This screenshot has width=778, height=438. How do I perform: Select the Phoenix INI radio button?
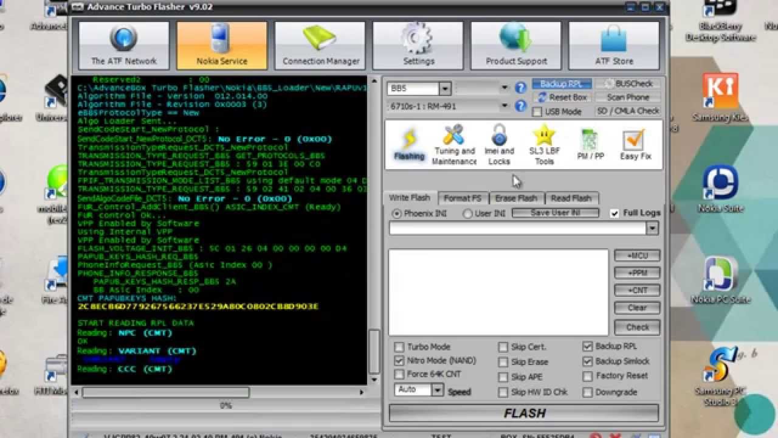398,214
